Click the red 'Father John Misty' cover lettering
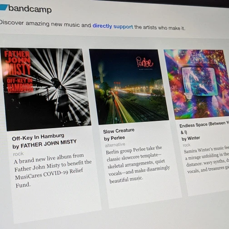Screen dimensions: 229x229 17,63
